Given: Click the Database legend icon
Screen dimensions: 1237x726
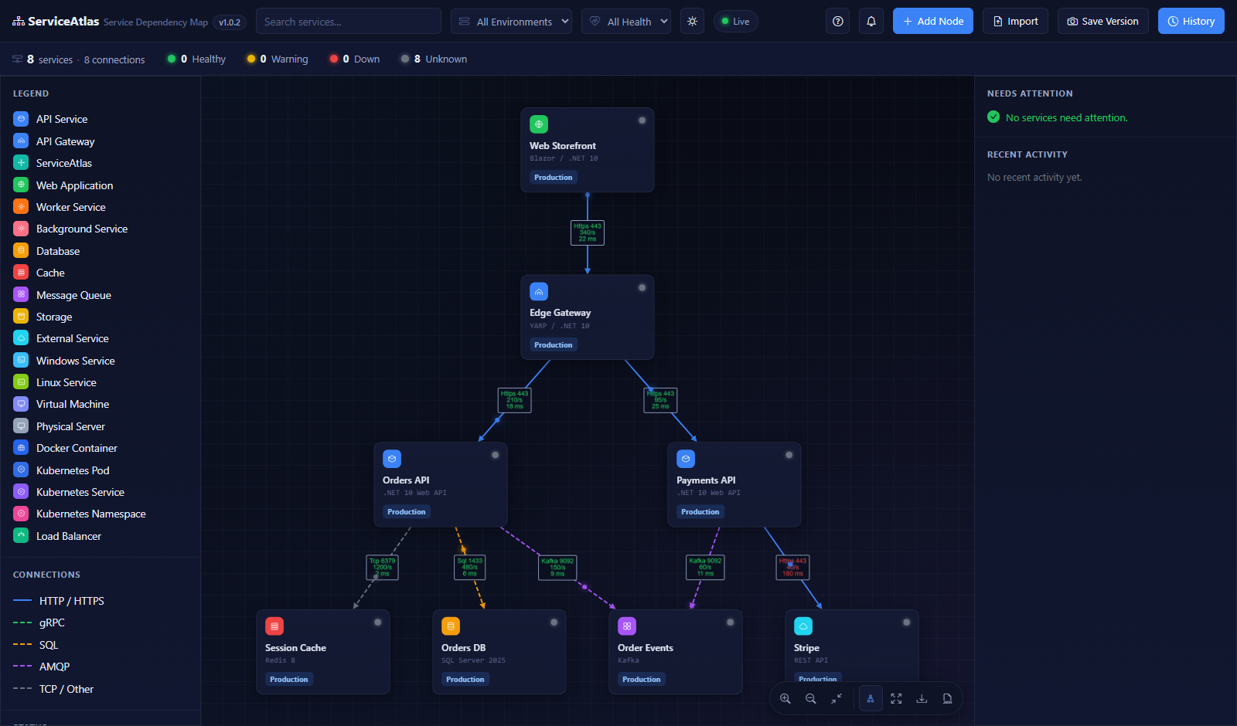Looking at the screenshot, I should pos(21,251).
